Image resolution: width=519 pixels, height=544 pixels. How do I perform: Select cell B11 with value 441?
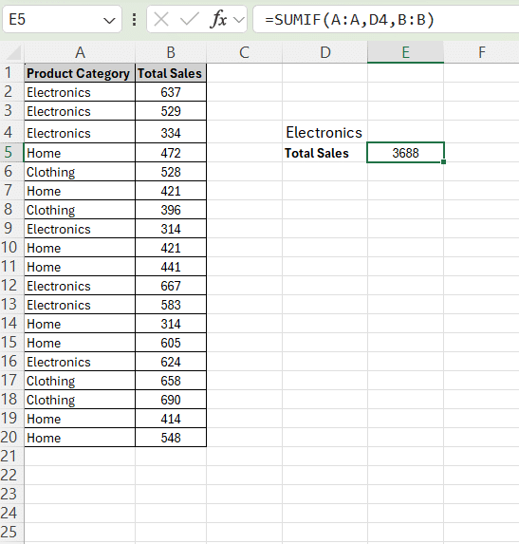[171, 267]
